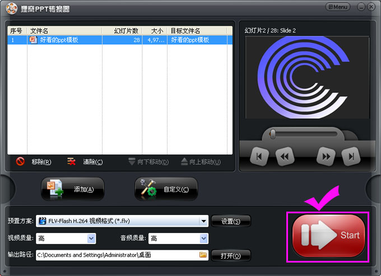Open the audio quality (音频质量) dropdown
This screenshot has height=276, width=381.
coord(203,238)
